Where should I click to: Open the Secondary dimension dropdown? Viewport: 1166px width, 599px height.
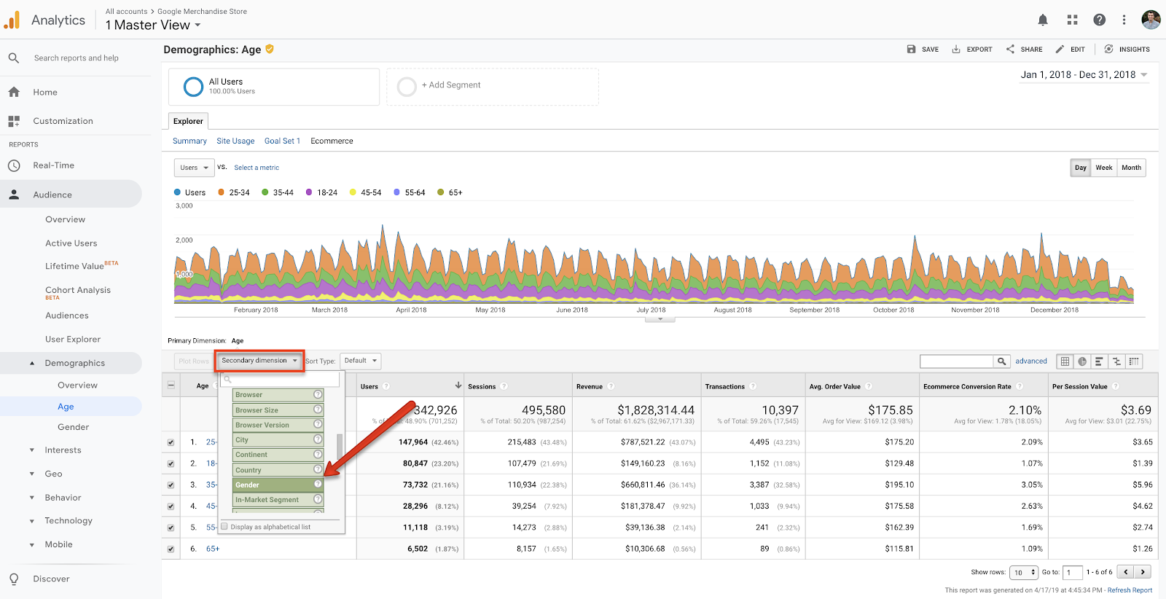tap(259, 361)
